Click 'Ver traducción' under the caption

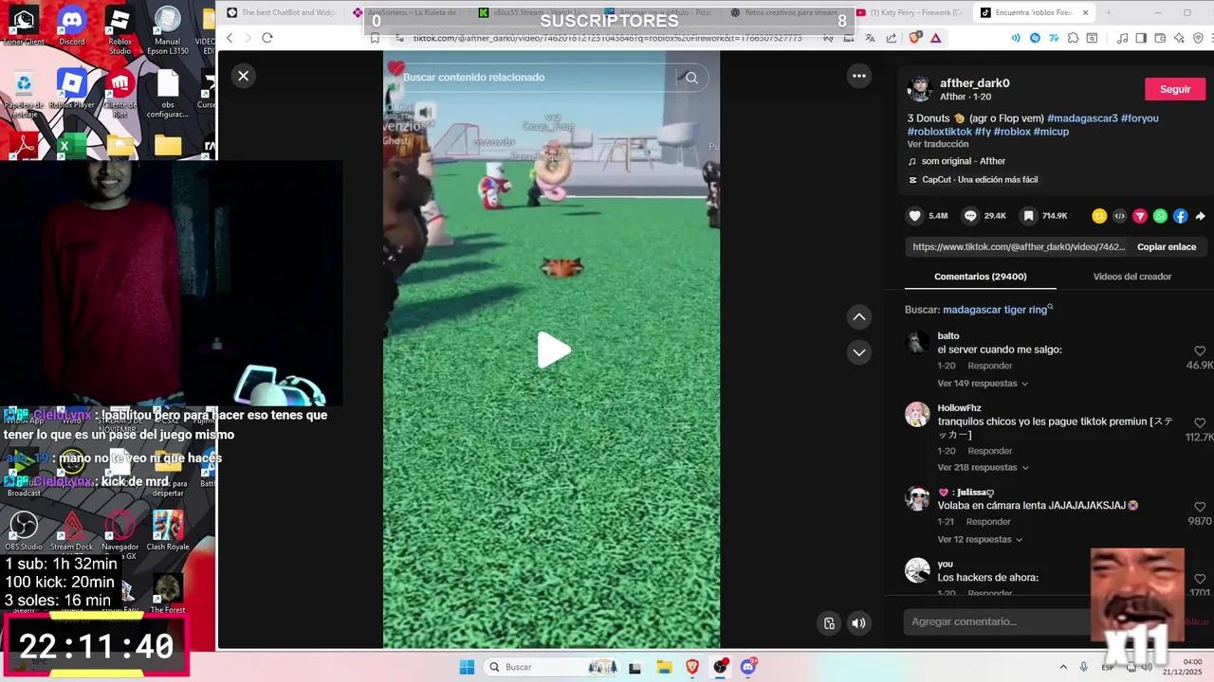[938, 144]
